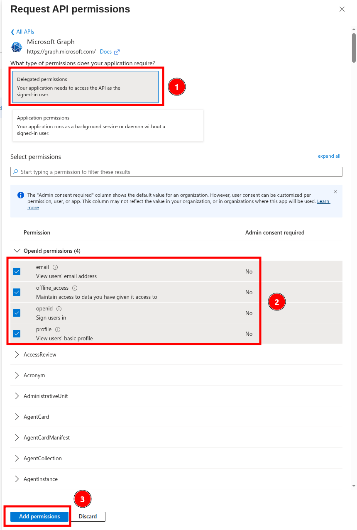The image size is (357, 530).
Task: Click the https://graph.microsoft.com/ URL text
Action: [61, 52]
